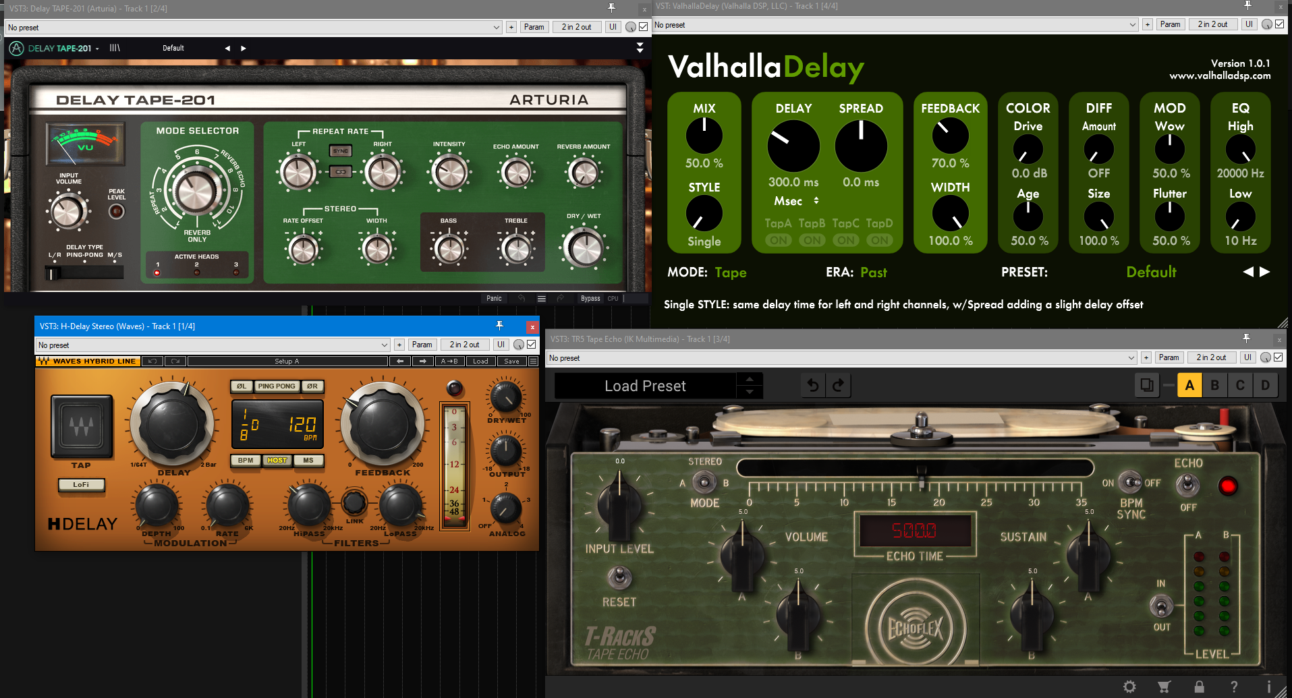This screenshot has height=698, width=1292.
Task: Invert left phase with ØL button
Action: (x=242, y=386)
